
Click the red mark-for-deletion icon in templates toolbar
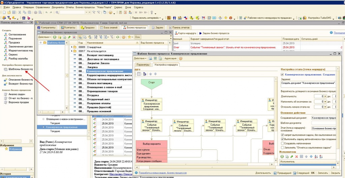pyautogui.click(x=74, y=37)
